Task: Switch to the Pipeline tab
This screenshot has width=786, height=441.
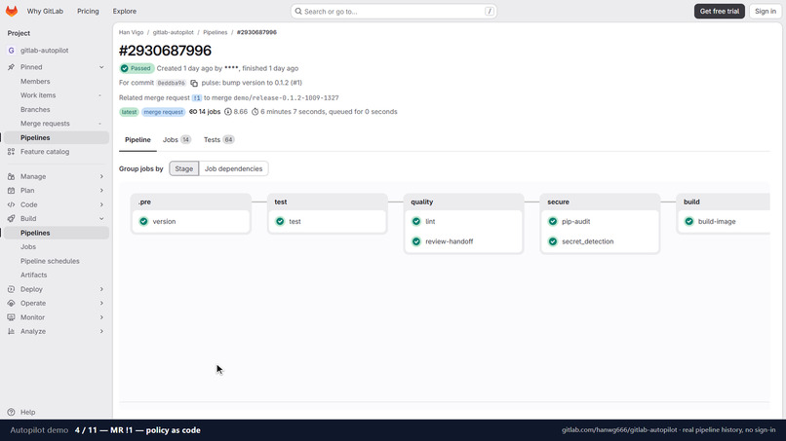Action: [x=138, y=139]
